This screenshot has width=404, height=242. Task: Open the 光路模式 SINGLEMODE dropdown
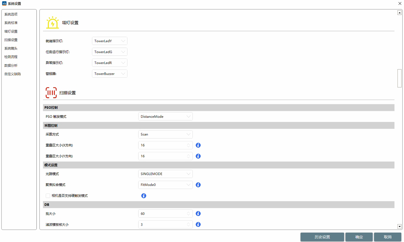pyautogui.click(x=165, y=174)
